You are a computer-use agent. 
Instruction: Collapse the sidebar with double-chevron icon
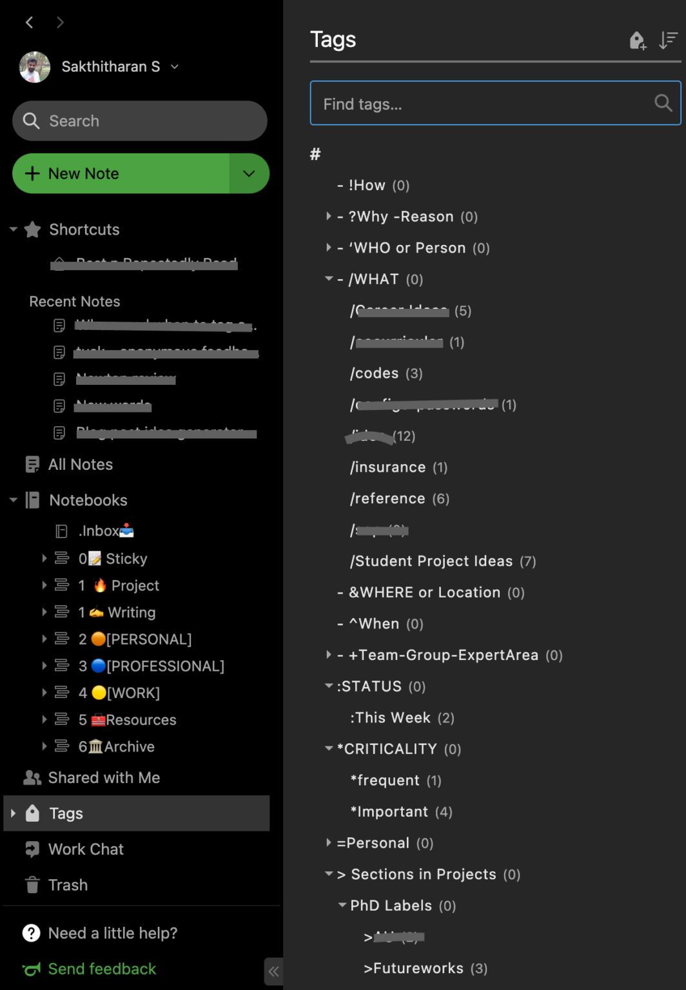click(273, 971)
